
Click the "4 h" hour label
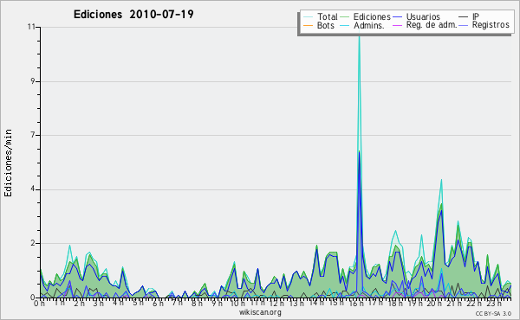point(118,303)
